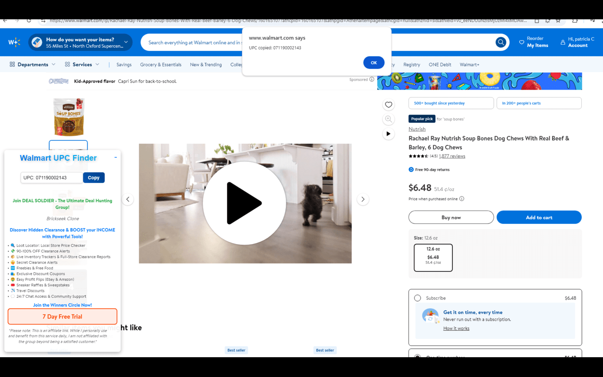Viewport: 603px width, 377px height.
Task: Click the zoom-in magnifier icon by product image
Action: 388,119
